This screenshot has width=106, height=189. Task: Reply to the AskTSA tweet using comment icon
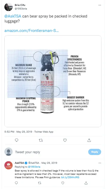point(16,183)
